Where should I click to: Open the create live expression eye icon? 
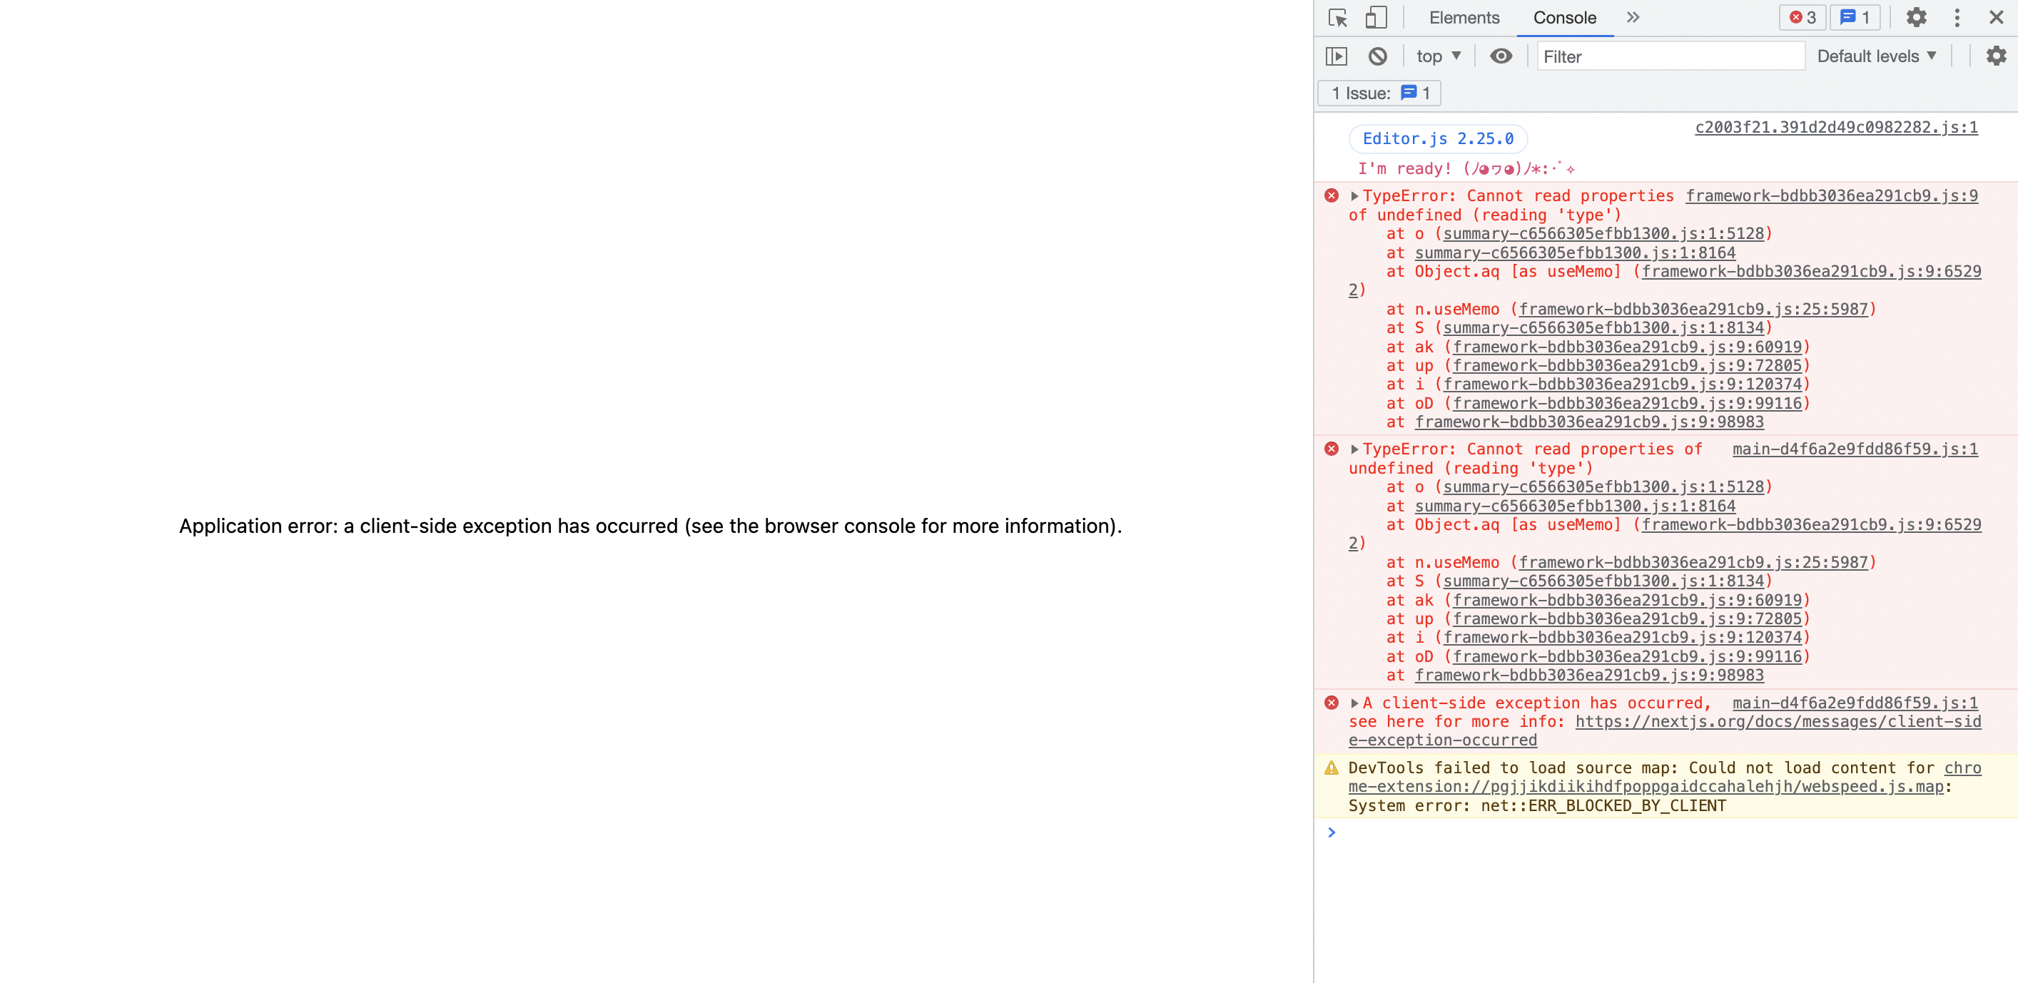(1501, 56)
